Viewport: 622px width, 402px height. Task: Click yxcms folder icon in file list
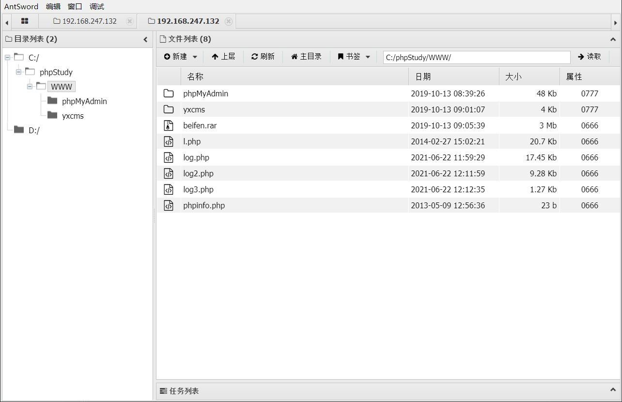(169, 109)
